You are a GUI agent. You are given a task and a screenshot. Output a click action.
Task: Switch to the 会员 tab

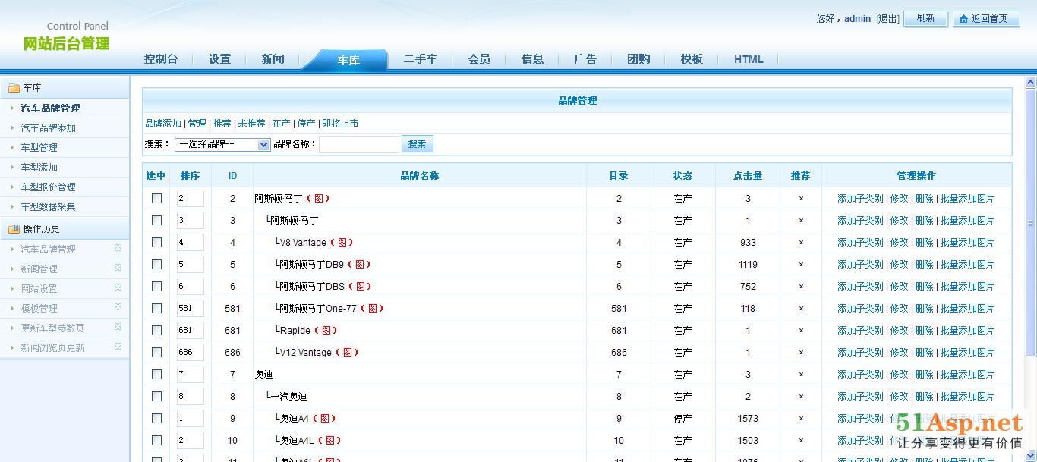pos(479,59)
